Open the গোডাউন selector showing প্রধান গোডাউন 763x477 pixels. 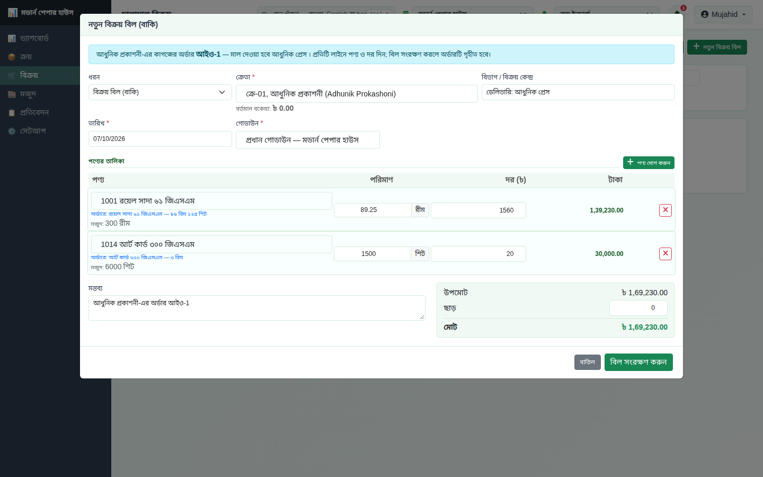point(308,140)
